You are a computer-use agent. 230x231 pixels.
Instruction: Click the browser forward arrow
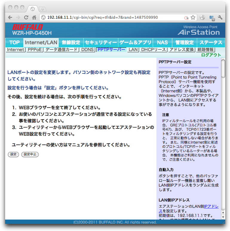pos(18,18)
